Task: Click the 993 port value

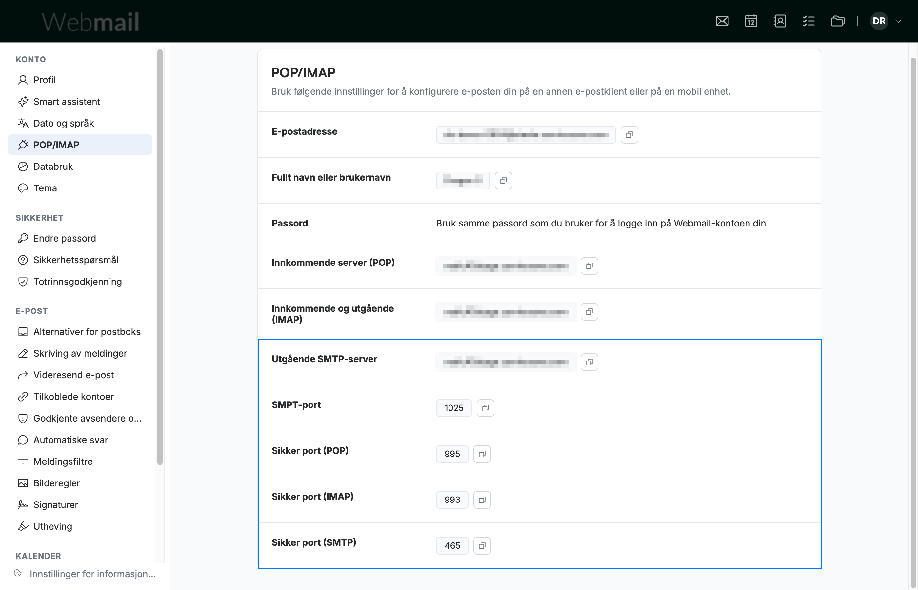Action: point(452,500)
